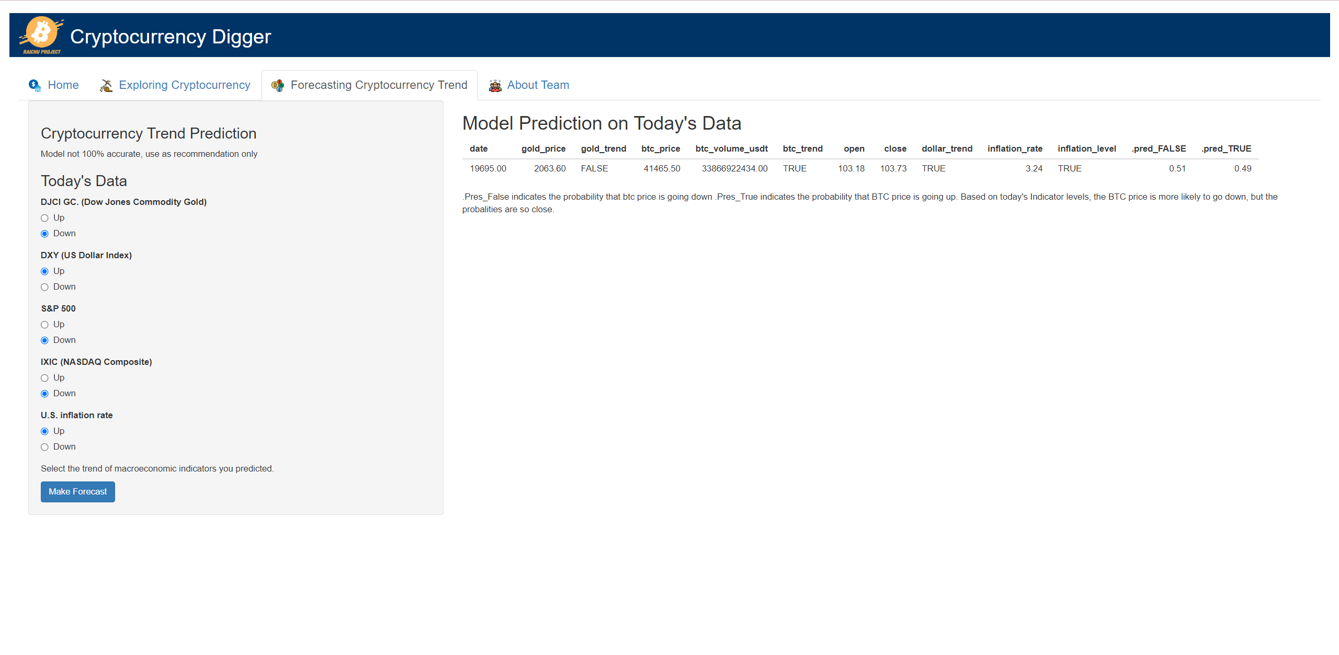Click the About Team people icon

click(495, 85)
